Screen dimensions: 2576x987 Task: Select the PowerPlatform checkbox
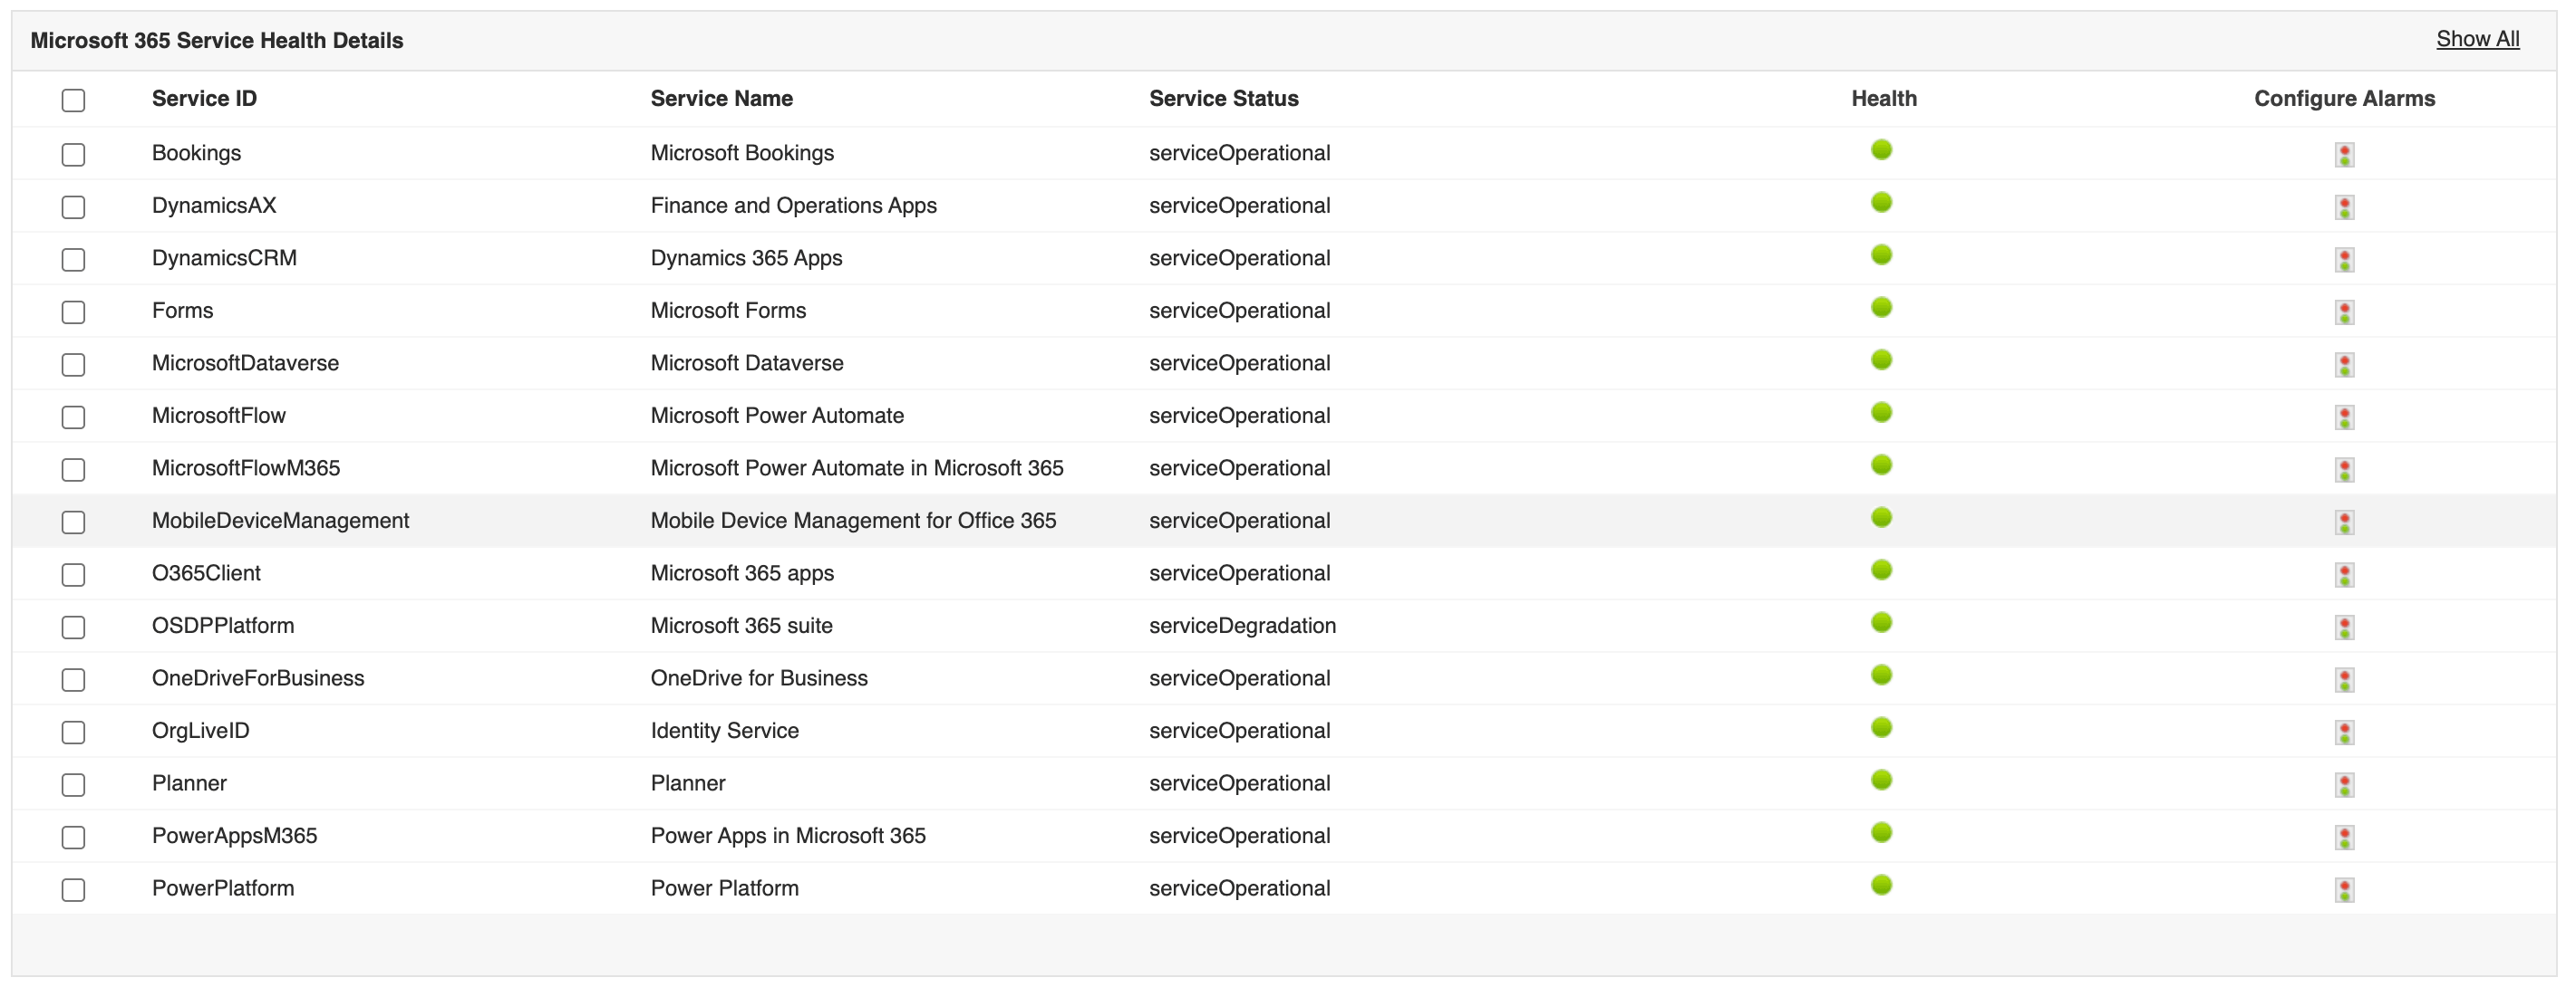73,889
